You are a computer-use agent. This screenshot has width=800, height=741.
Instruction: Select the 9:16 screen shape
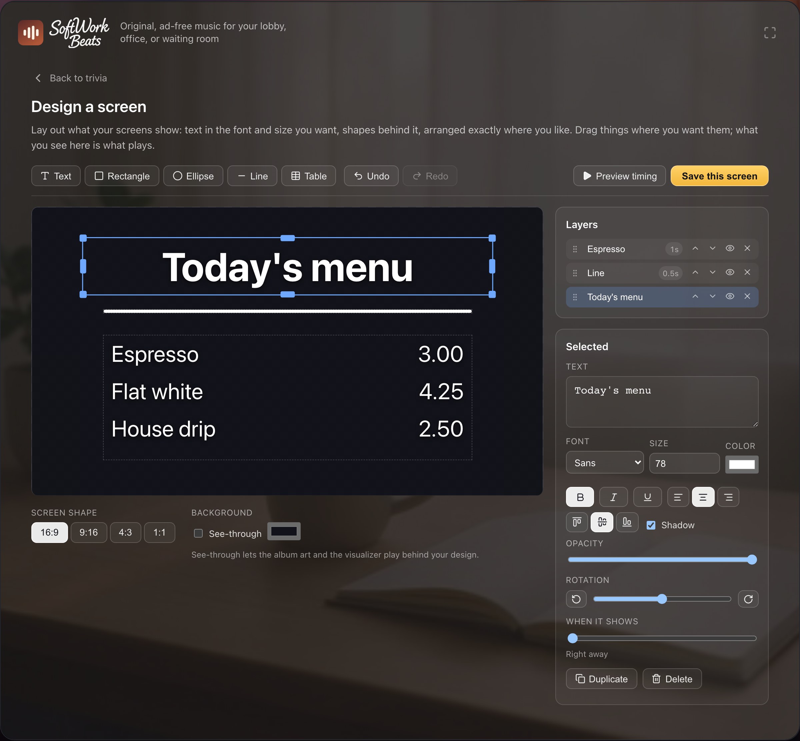click(89, 533)
